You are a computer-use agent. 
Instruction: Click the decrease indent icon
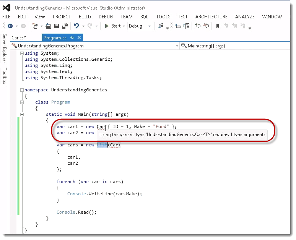click(x=178, y=26)
